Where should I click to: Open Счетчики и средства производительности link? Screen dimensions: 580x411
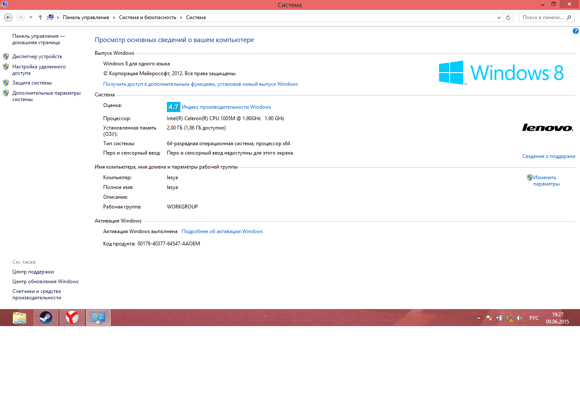[37, 294]
